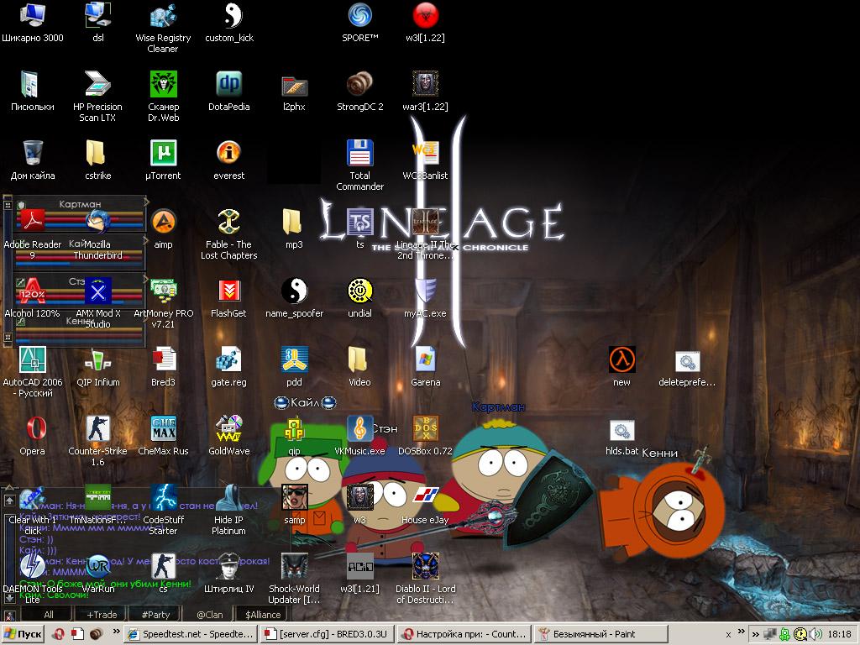
Task: Switch to Настройка при: Count... Opera window
Action: click(x=464, y=634)
